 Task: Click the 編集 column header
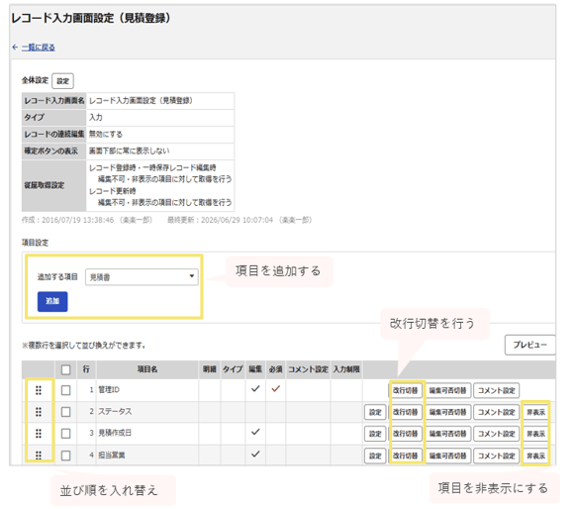[255, 369]
